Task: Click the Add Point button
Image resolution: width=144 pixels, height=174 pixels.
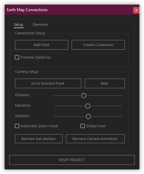Action: (x=41, y=45)
